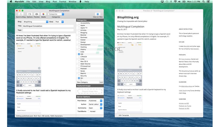Image resolution: width=220 pixels, height=127 pixels.
Task: Click the Send to Blog toolbar icon
Action: 21,14
